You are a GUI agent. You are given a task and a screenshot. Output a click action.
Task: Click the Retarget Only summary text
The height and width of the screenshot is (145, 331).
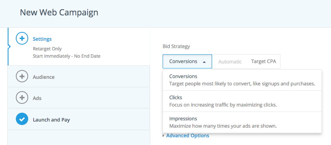(x=47, y=49)
